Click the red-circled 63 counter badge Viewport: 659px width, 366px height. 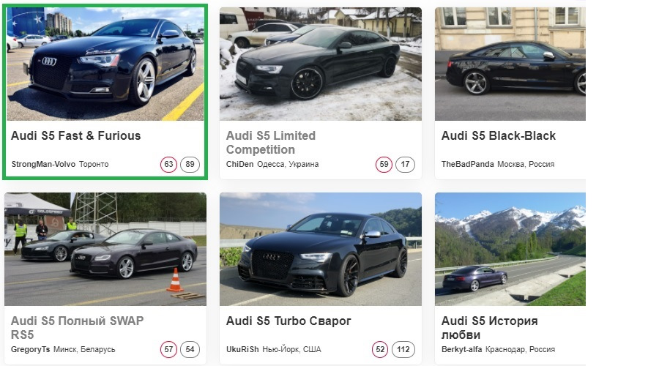[169, 165]
